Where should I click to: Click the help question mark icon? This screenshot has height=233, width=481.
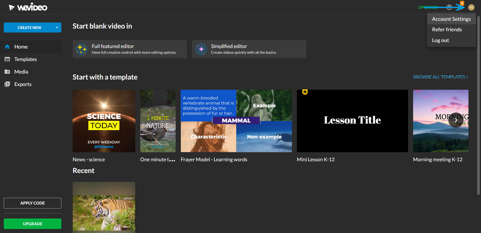[x=449, y=7]
